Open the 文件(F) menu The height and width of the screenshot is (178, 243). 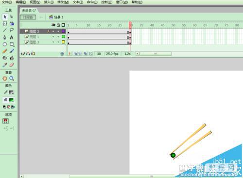pos(6,2)
